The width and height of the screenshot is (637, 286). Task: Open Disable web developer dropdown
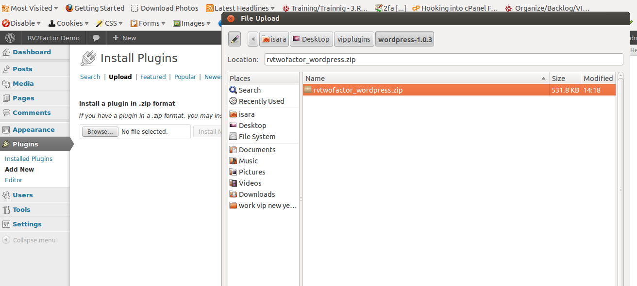click(22, 23)
